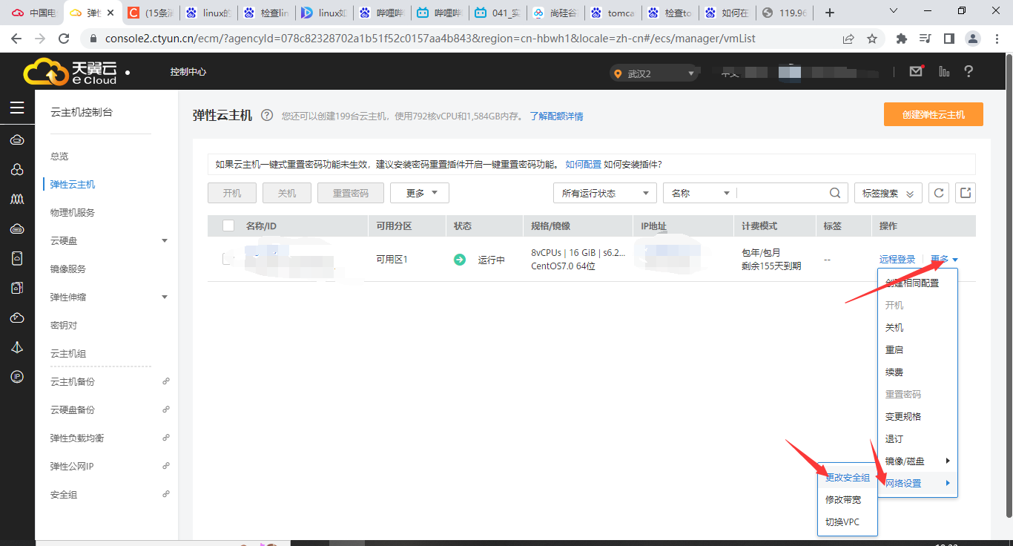Open the 如何配置 link
The height and width of the screenshot is (546, 1013).
(584, 165)
